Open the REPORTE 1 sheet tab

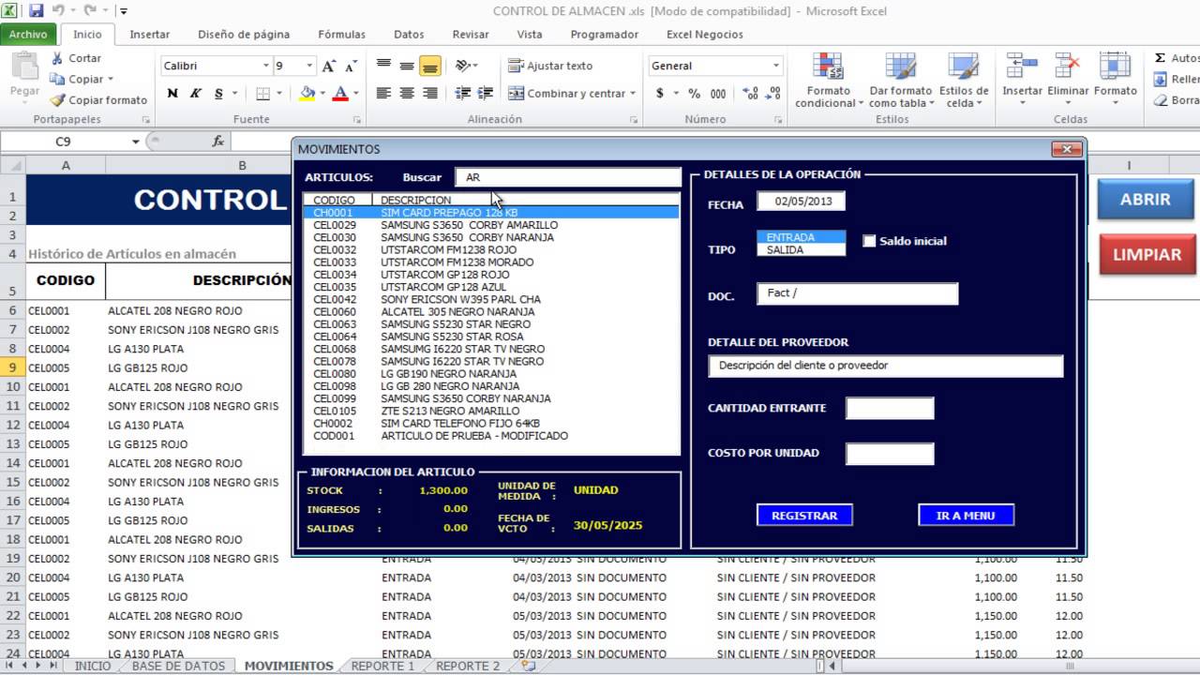pyautogui.click(x=382, y=666)
